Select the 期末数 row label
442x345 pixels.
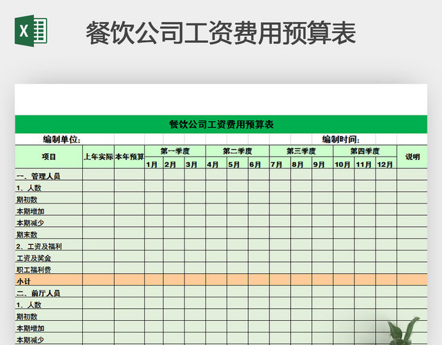click(49, 233)
